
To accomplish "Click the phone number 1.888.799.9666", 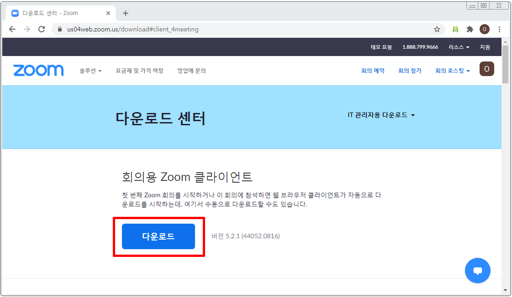I will point(420,47).
